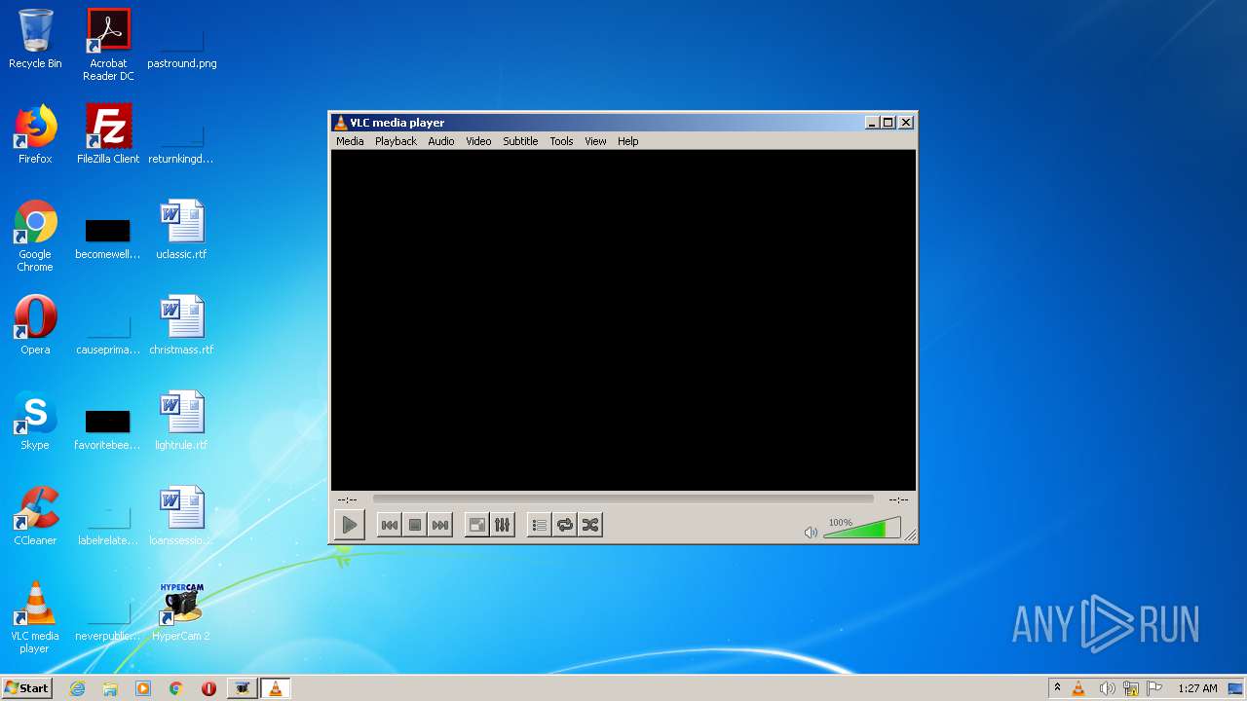Click the VLC volume slider
The height and width of the screenshot is (701, 1247).
click(x=861, y=529)
